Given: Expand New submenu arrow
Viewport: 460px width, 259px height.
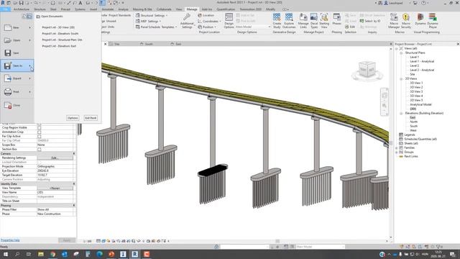Looking at the screenshot, I should 29,27.
